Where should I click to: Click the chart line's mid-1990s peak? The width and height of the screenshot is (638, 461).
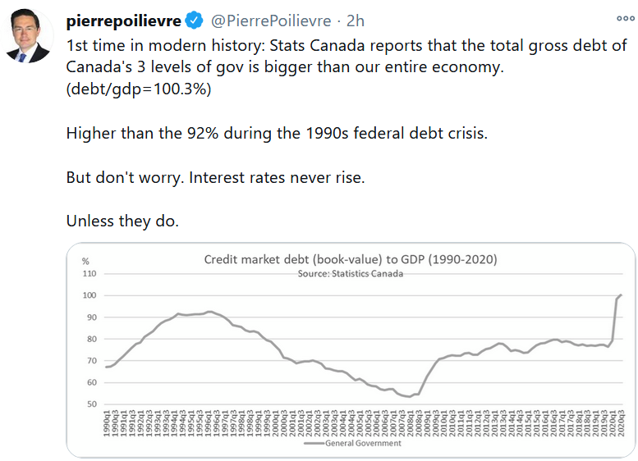(210, 312)
